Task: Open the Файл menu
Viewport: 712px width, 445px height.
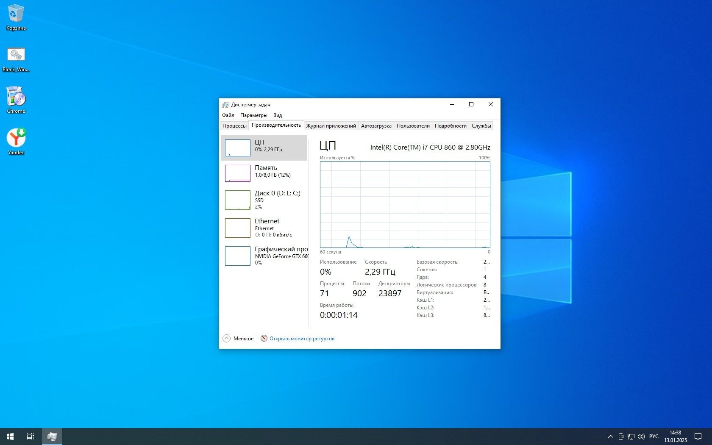Action: (228, 115)
